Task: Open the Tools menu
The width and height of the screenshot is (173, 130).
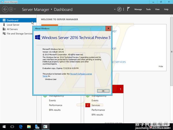Action: click(148, 10)
